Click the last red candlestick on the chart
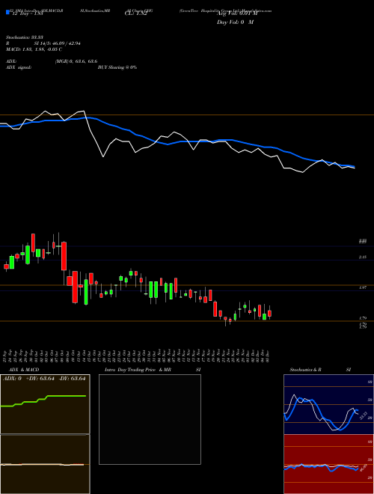The image size is (374, 494). [x=269, y=314]
